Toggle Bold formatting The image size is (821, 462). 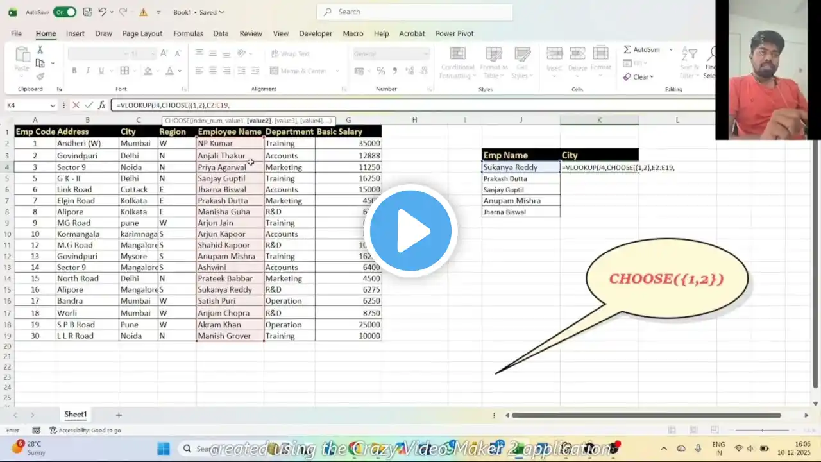[x=74, y=71]
